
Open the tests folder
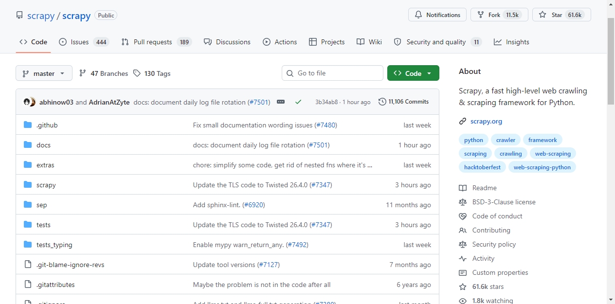pos(43,225)
